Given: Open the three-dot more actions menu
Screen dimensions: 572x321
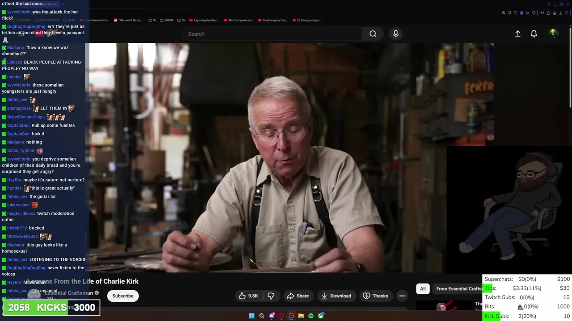Looking at the screenshot, I should 402,296.
